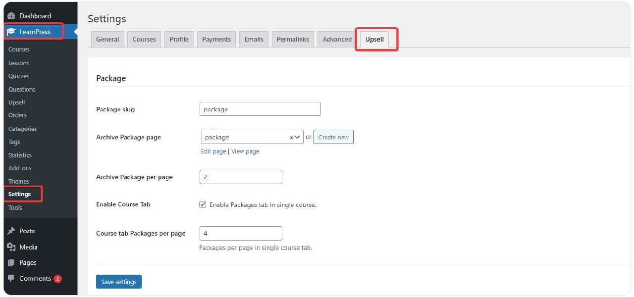Click the Media icon in sidebar
The height and width of the screenshot is (297, 634).
pyautogui.click(x=11, y=247)
